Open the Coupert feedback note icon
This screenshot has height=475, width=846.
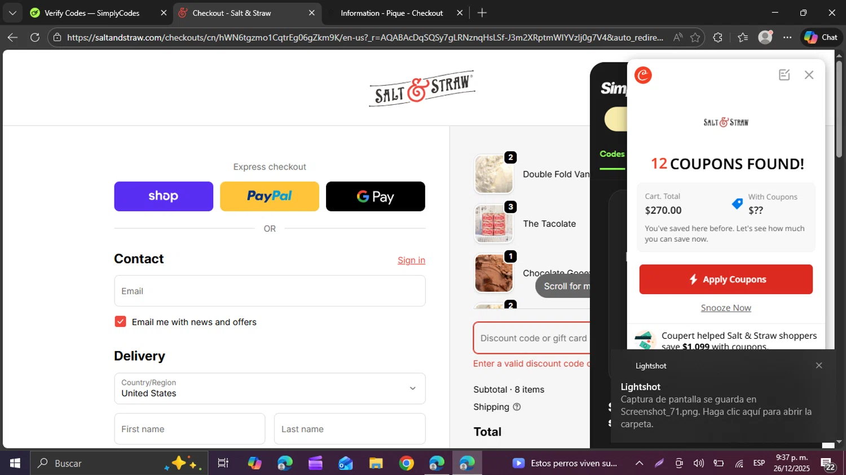click(x=784, y=75)
